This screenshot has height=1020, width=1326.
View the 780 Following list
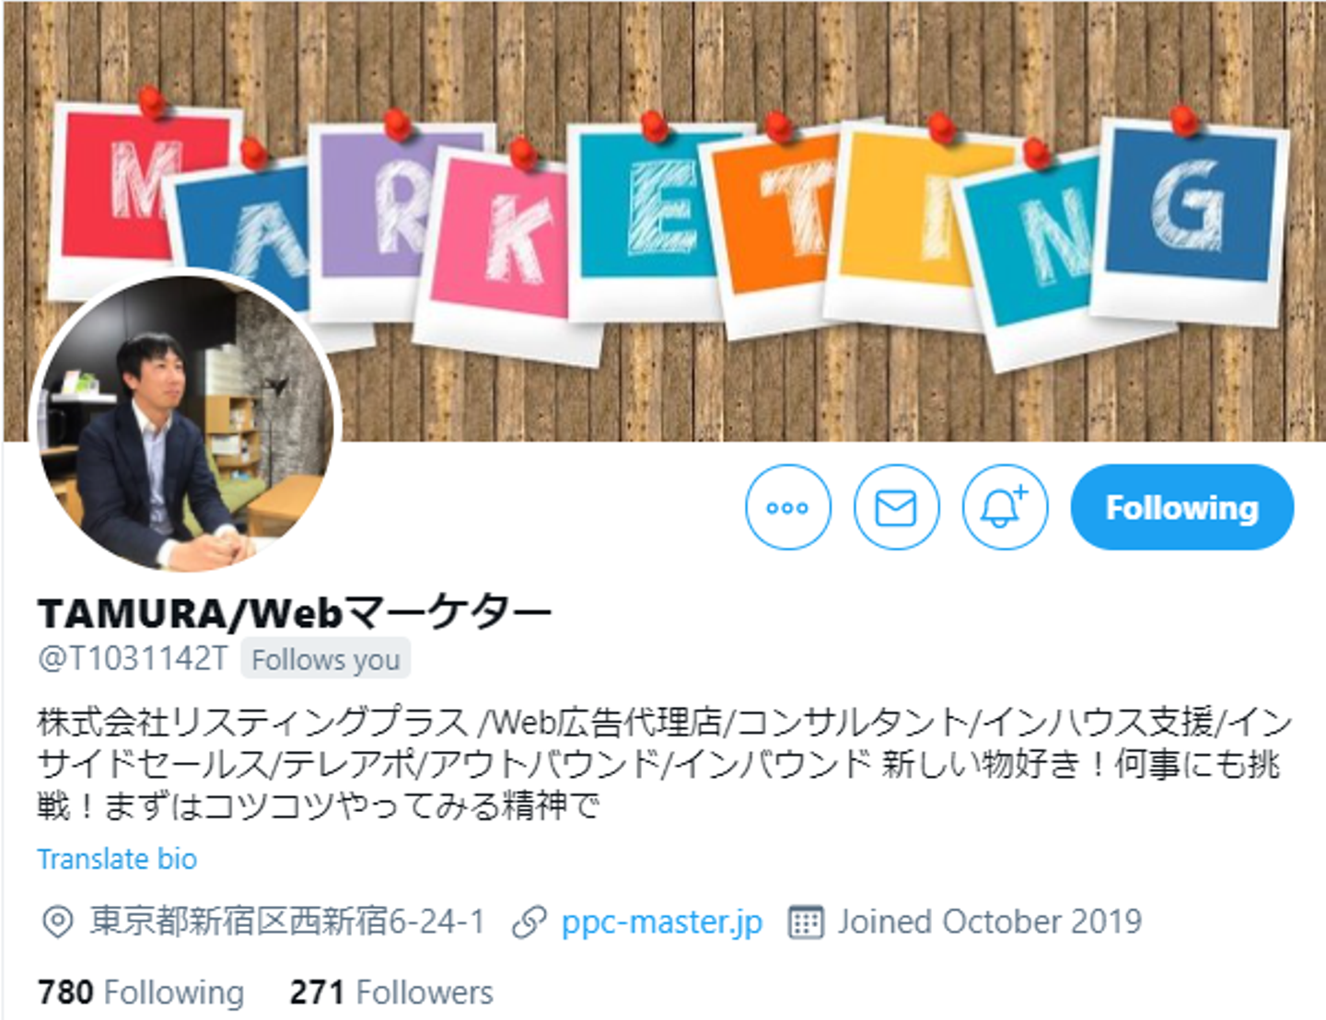(x=141, y=992)
